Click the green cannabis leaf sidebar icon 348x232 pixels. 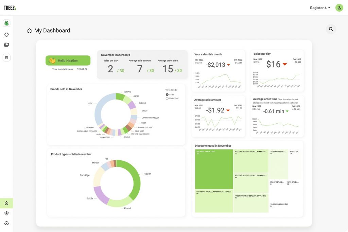pos(6,23)
